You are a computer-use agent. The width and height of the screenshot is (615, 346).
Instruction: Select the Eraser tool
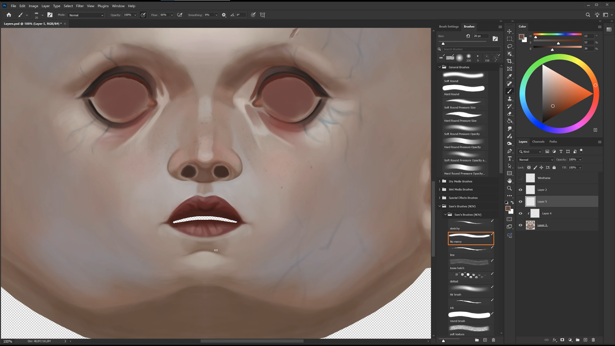(510, 114)
